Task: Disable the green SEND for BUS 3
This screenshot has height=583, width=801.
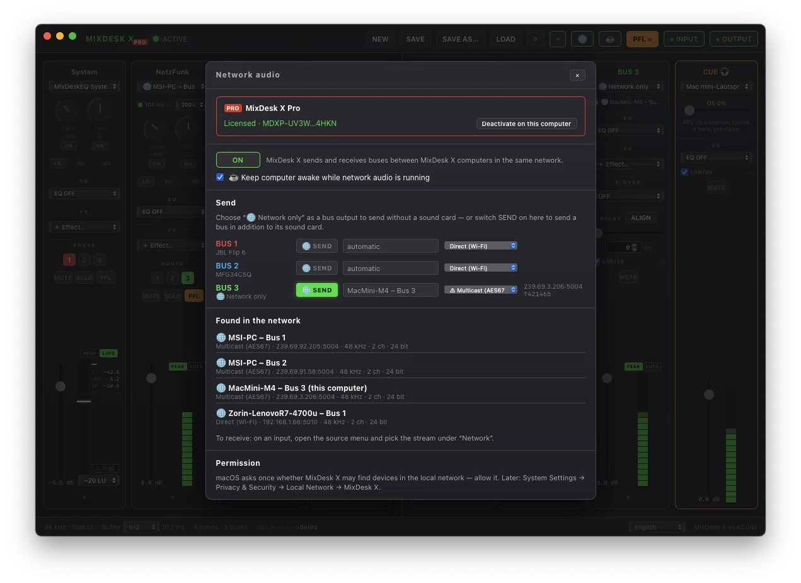Action: [317, 290]
